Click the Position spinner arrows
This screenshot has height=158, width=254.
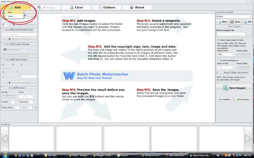(16, 102)
